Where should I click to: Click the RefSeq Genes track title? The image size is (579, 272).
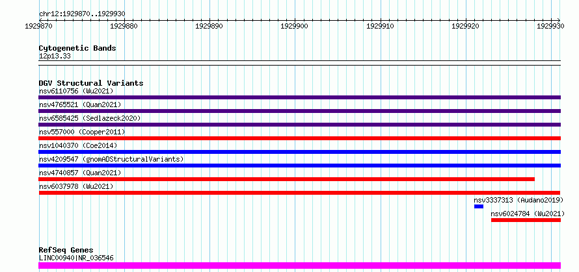[x=66, y=251]
